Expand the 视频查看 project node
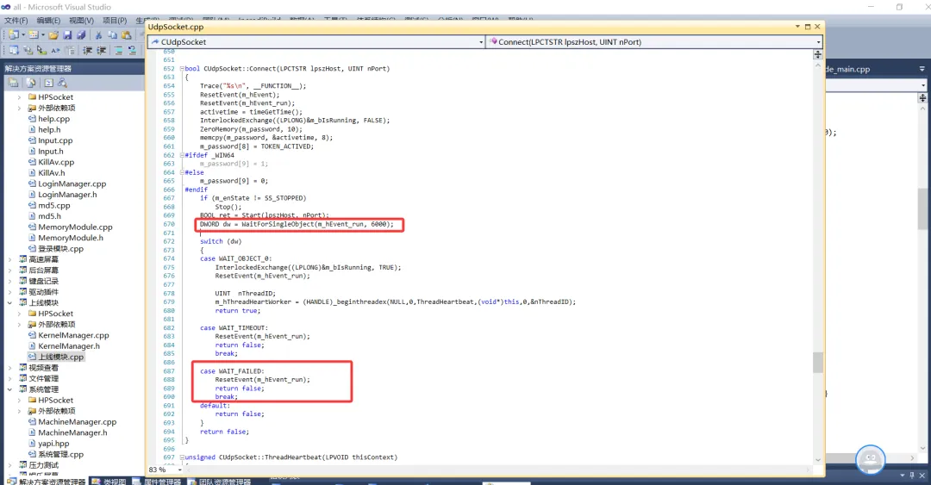Screen dimensions: 931x485 9,368
